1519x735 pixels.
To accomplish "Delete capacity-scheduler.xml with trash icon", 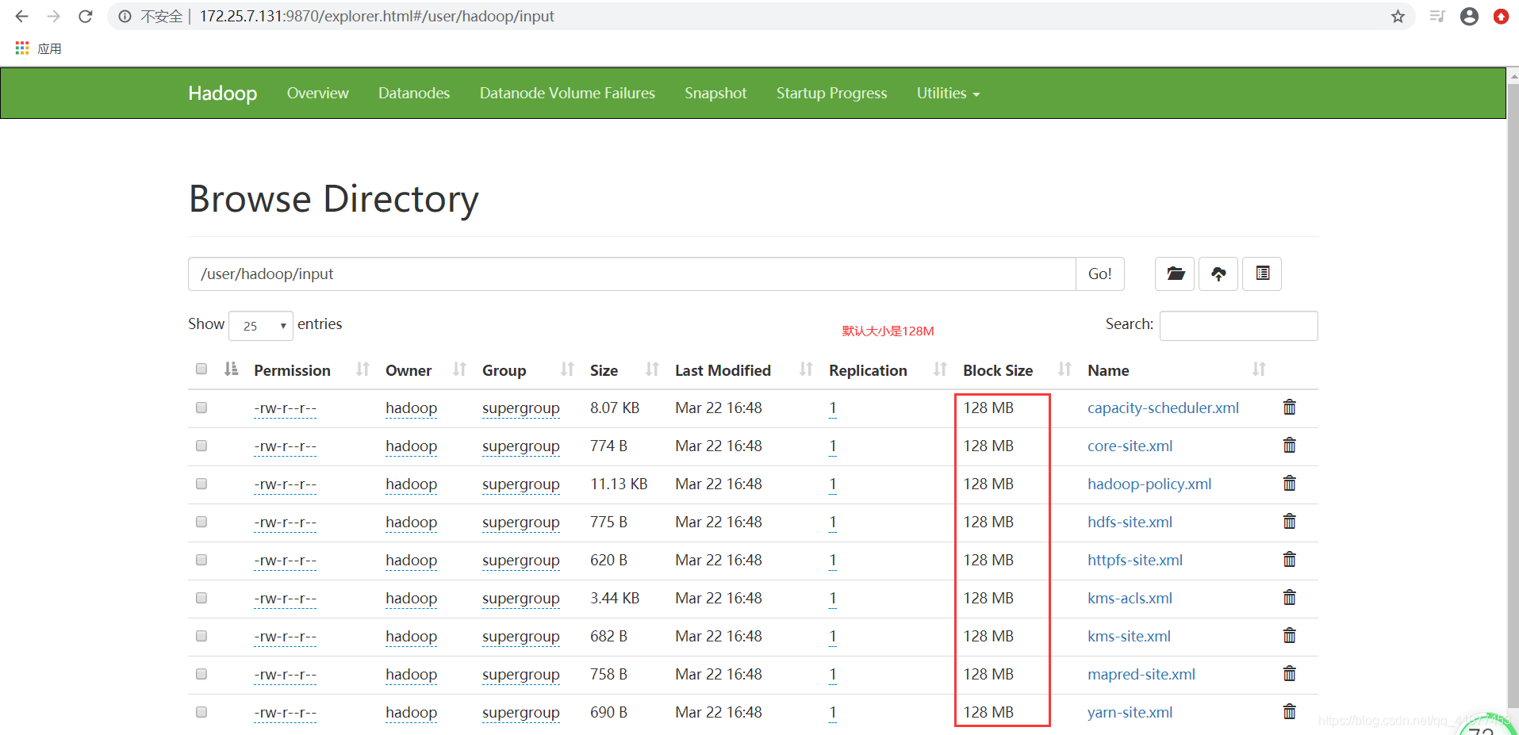I will [1290, 407].
